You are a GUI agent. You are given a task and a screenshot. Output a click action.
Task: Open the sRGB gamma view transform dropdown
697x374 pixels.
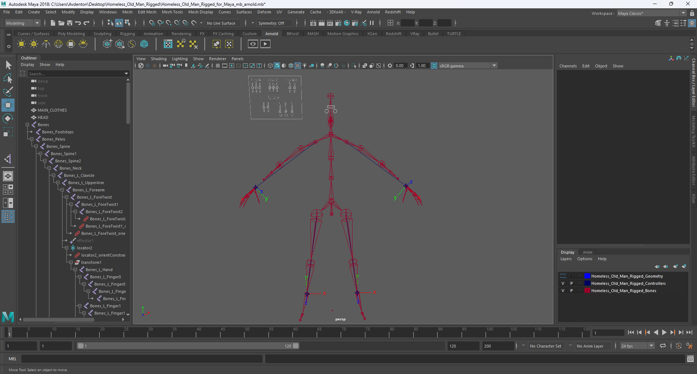468,66
